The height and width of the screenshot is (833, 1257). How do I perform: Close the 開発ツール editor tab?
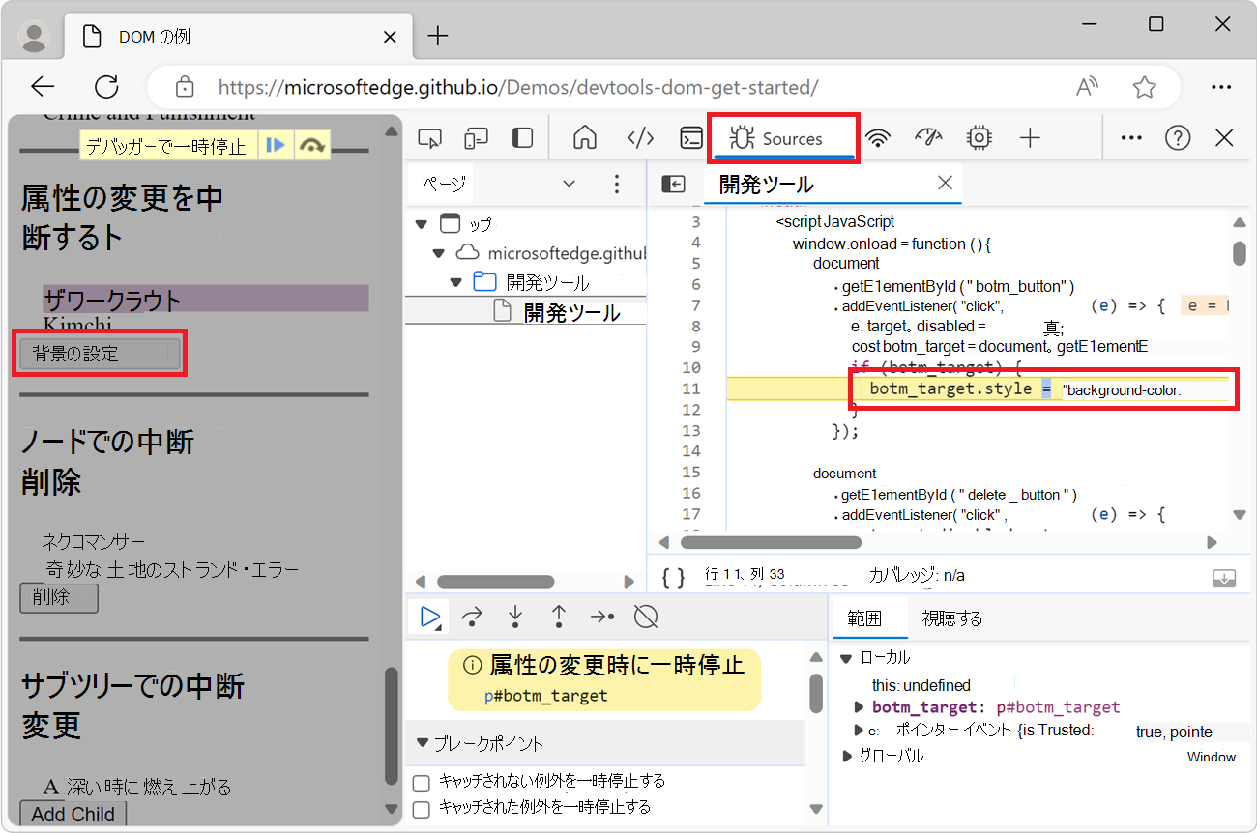tap(945, 183)
